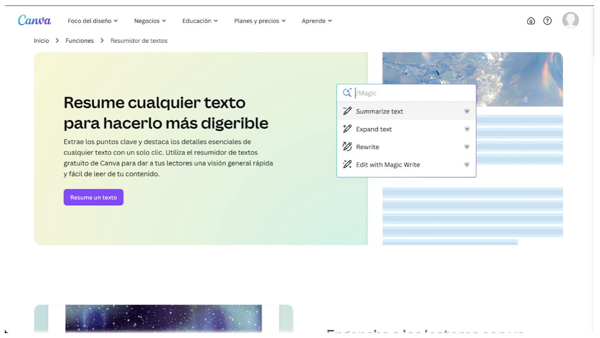The height and width of the screenshot is (338, 600).
Task: Open the Aprende menu
Action: click(317, 21)
